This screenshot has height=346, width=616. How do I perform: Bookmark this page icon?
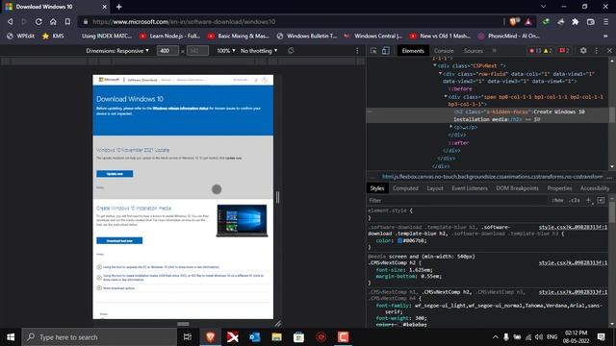[x=67, y=22]
